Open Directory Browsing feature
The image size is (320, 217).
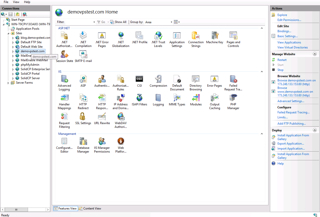coord(196,83)
